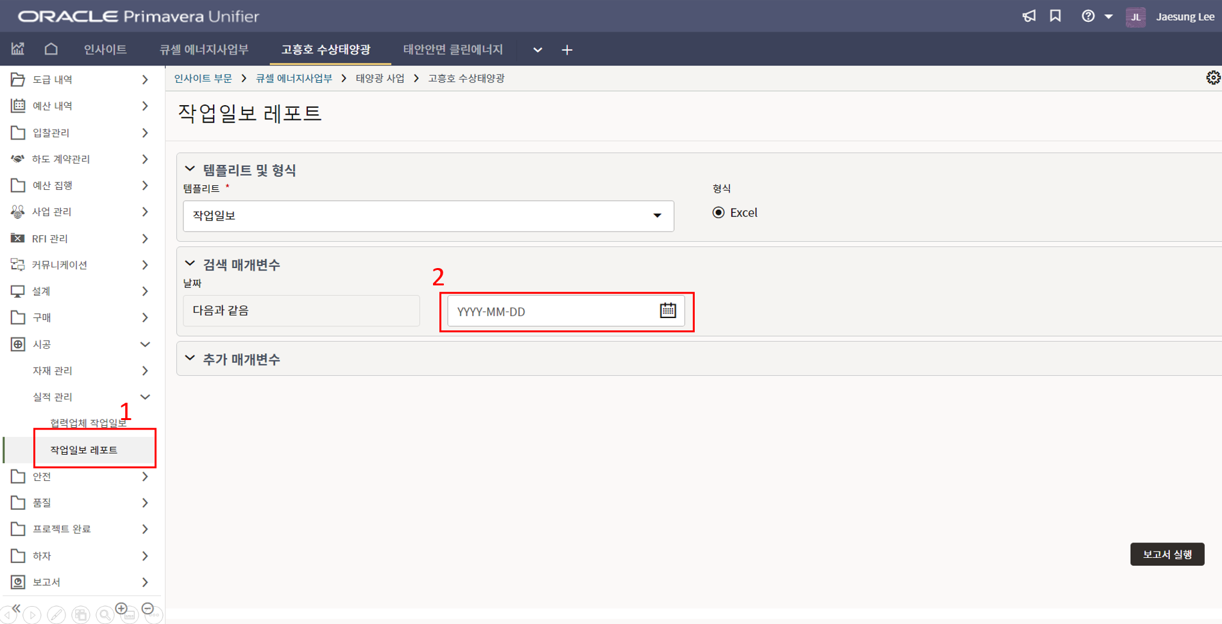1222x624 pixels.
Task: Open the settings gear icon
Action: click(x=1212, y=78)
